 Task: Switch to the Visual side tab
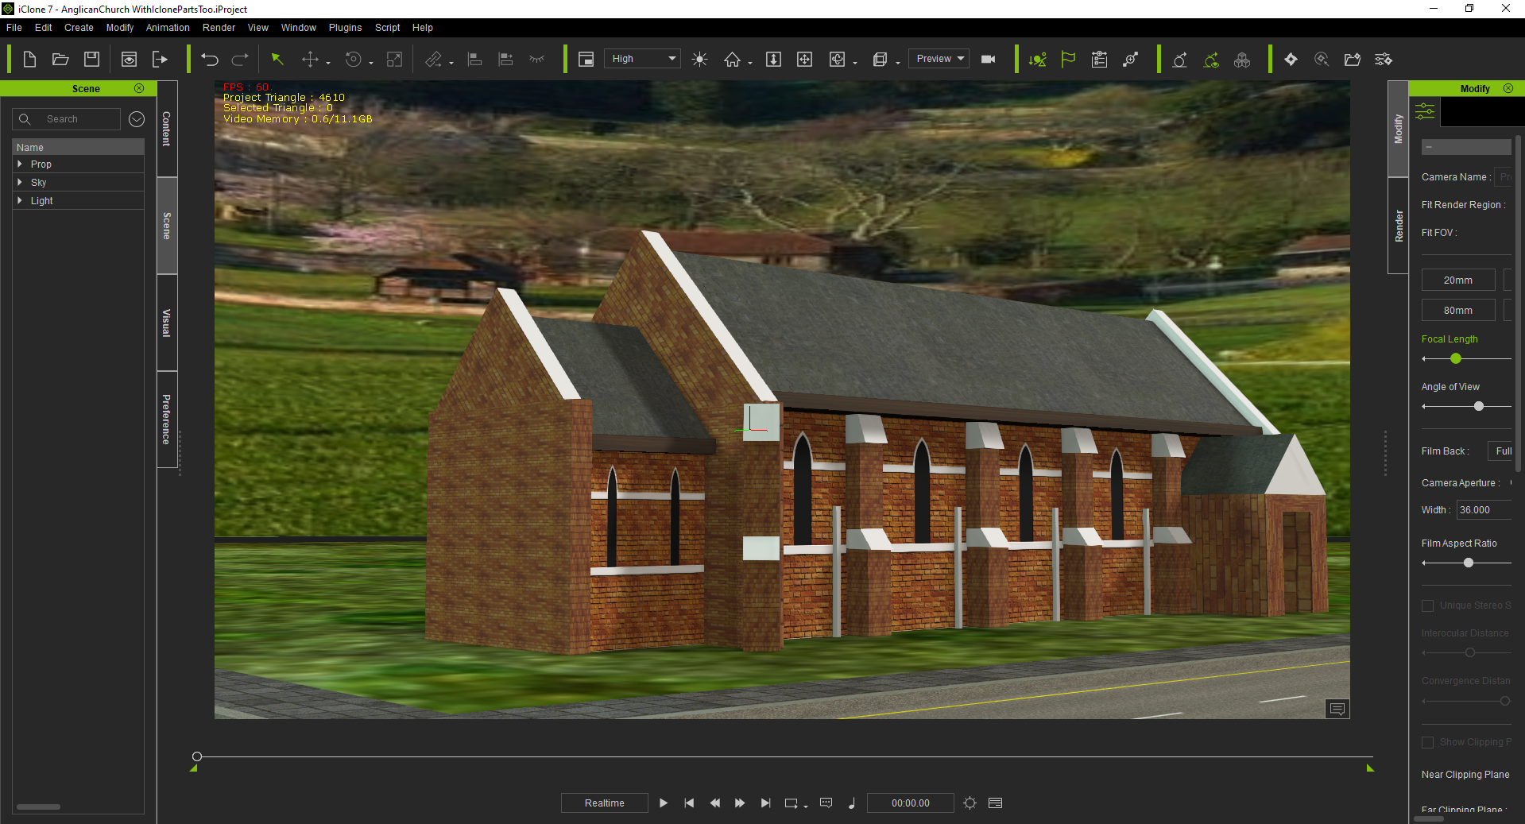coord(167,323)
